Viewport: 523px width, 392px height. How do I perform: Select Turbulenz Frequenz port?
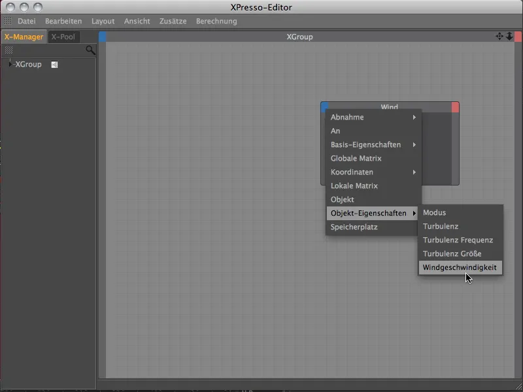[460, 240]
